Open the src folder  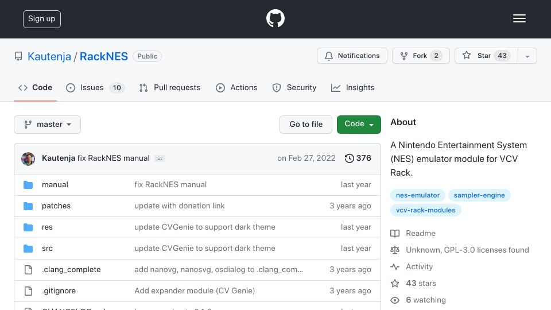pos(47,248)
